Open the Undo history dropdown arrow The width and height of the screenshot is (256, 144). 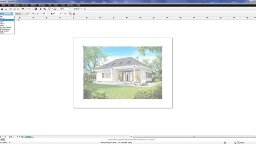tap(26, 9)
